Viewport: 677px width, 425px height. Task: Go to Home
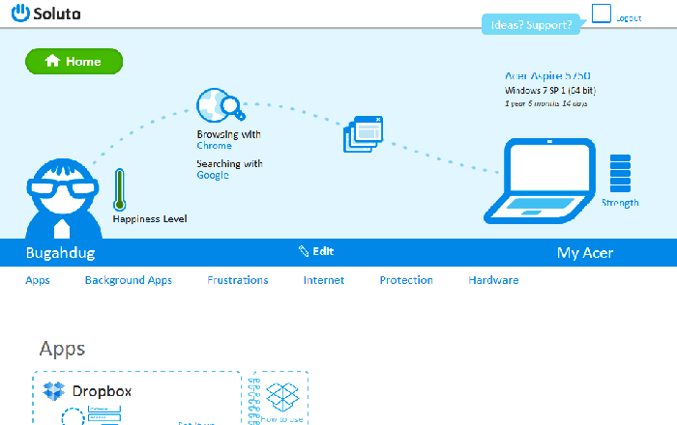pos(74,62)
